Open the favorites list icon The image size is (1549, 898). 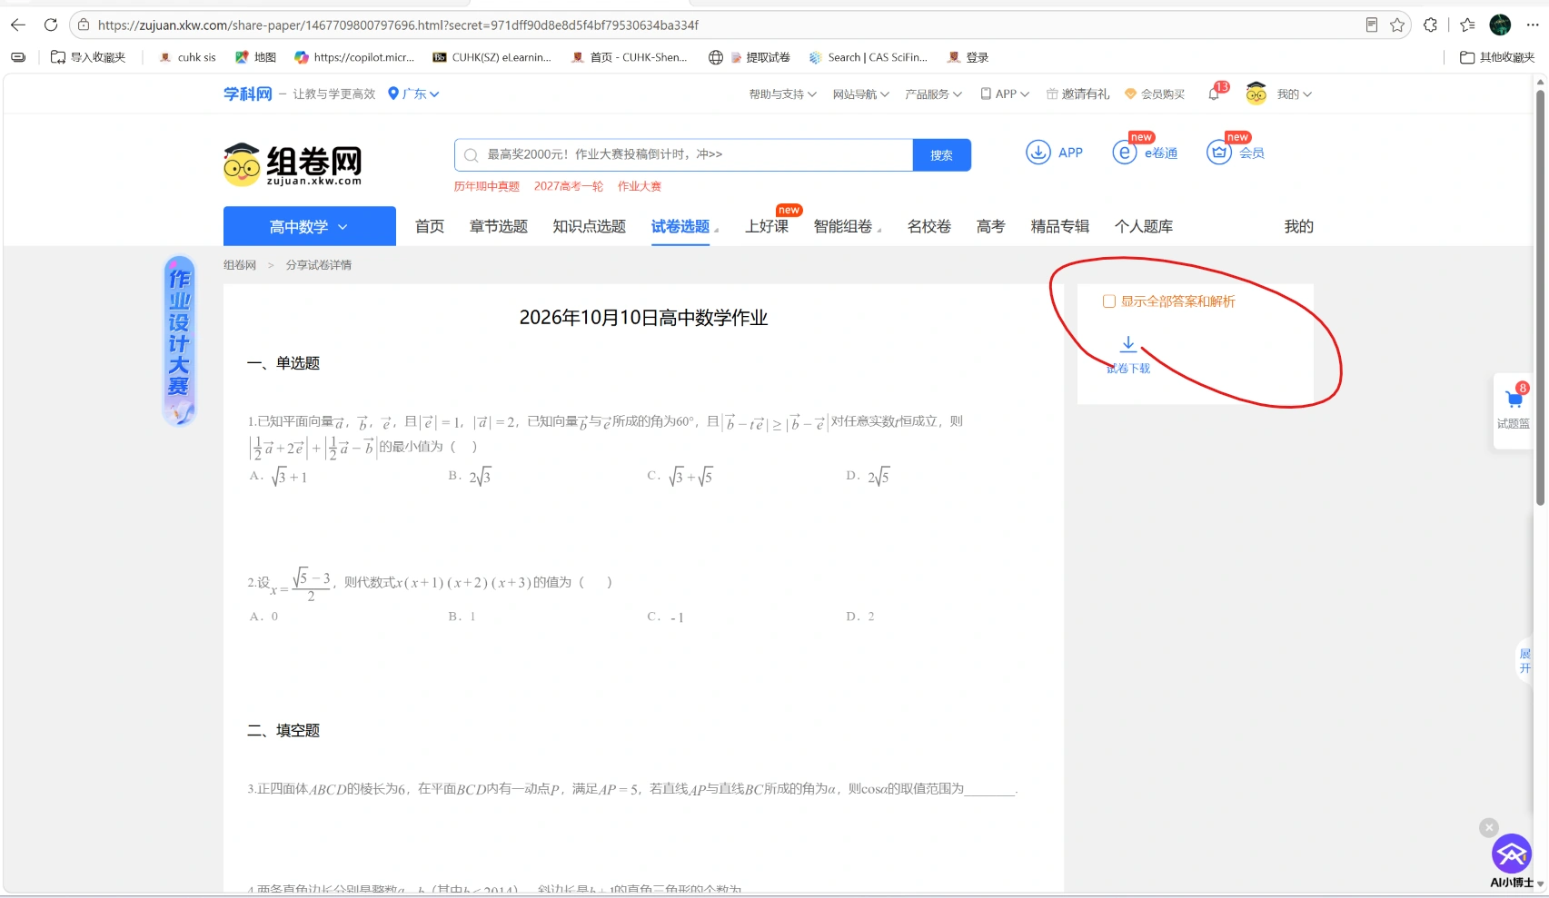pyautogui.click(x=1467, y=25)
